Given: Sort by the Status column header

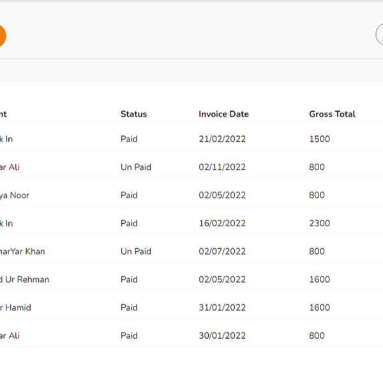Looking at the screenshot, I should click(x=133, y=114).
